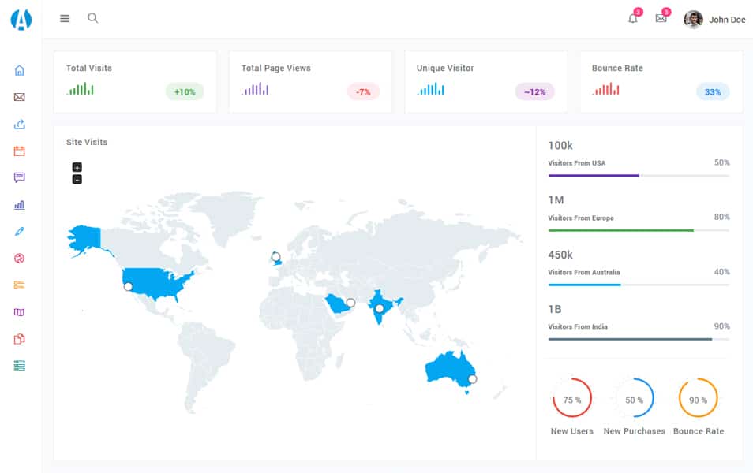
Task: Open the Home dashboard from the sidebar
Action: [x=19, y=69]
